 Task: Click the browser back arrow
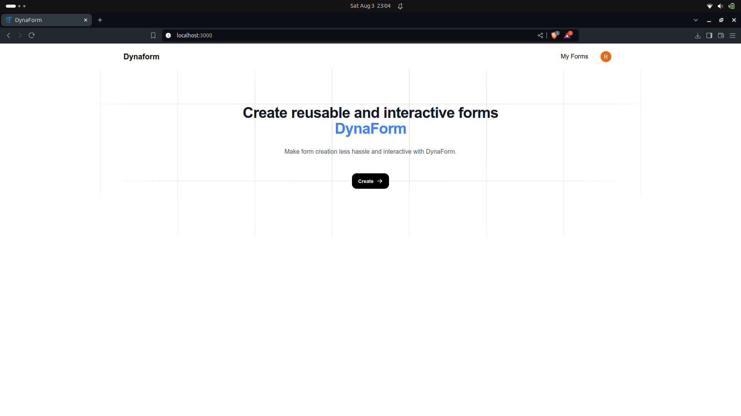point(8,35)
